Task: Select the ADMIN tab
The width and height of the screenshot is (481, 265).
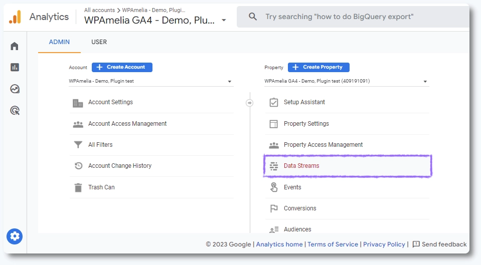Action: point(59,42)
